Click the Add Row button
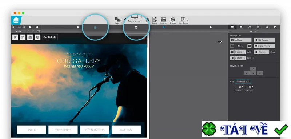The height and width of the screenshot is (139, 291). pos(241,40)
